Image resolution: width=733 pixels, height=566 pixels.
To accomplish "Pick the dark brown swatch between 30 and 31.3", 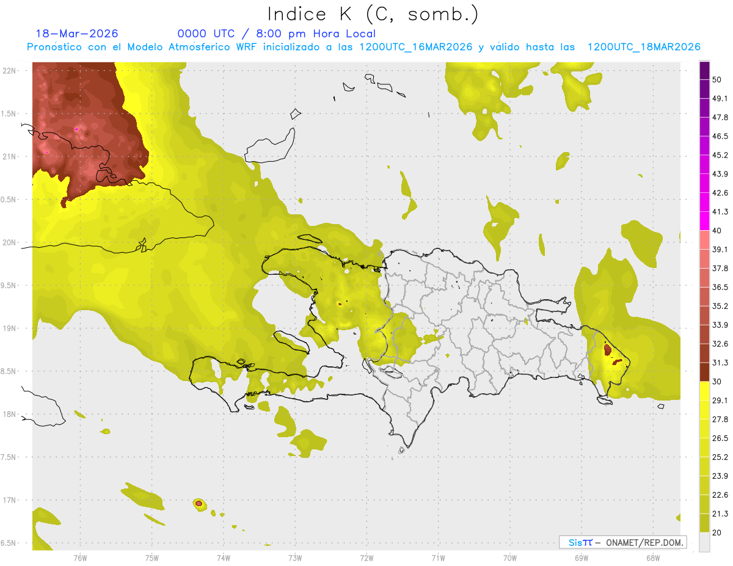I will 704,372.
